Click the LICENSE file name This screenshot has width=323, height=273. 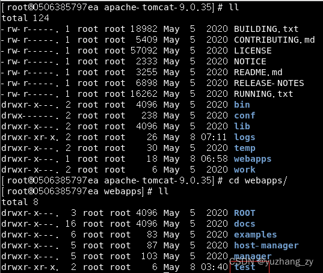253,51
